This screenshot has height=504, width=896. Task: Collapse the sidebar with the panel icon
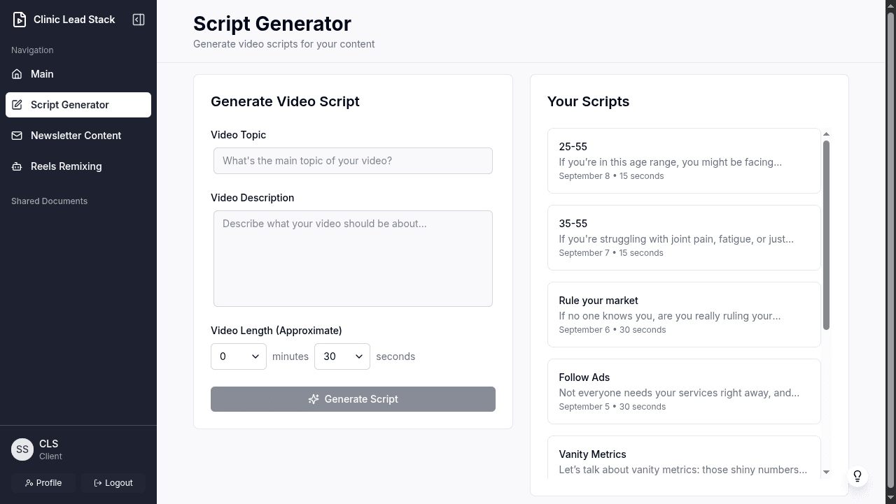138,20
